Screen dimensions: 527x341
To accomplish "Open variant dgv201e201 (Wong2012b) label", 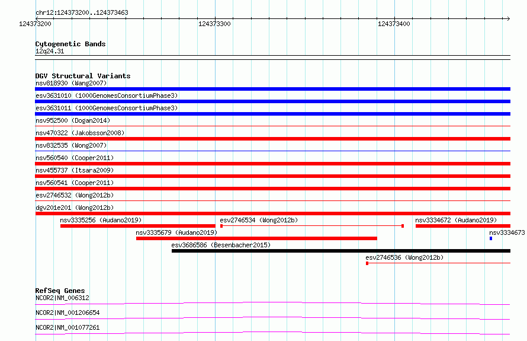I will click(75, 208).
